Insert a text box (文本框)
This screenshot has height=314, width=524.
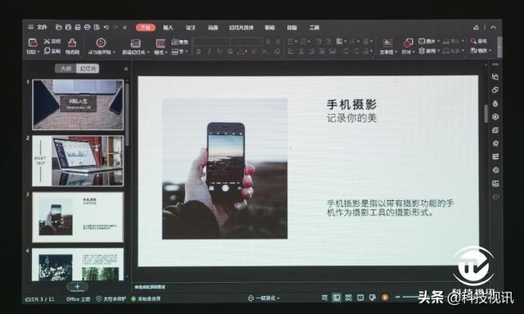pyautogui.click(x=387, y=46)
